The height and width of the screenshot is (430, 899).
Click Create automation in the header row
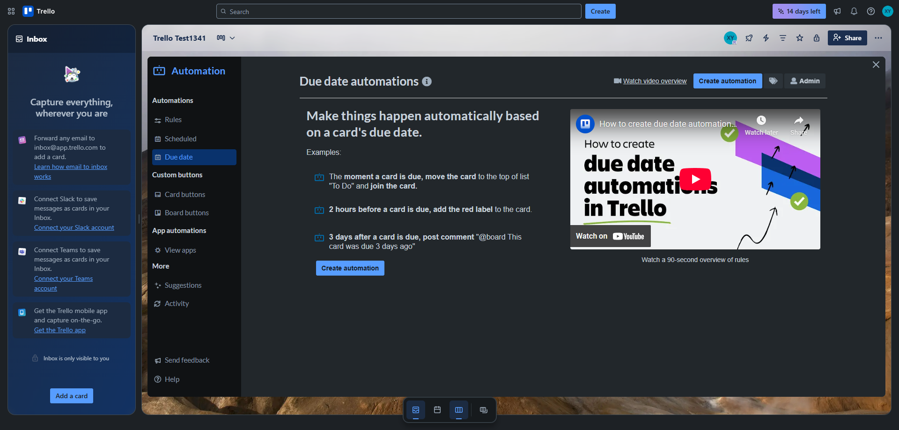(728, 81)
